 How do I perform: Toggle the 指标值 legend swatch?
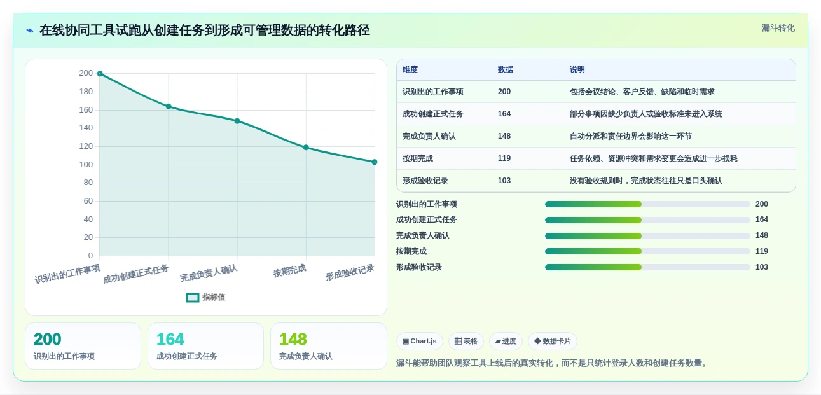193,297
